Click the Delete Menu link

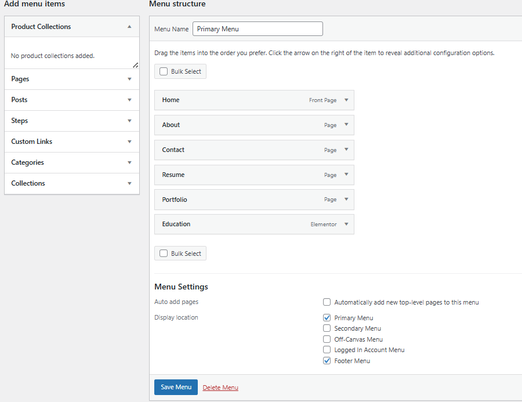(220, 387)
